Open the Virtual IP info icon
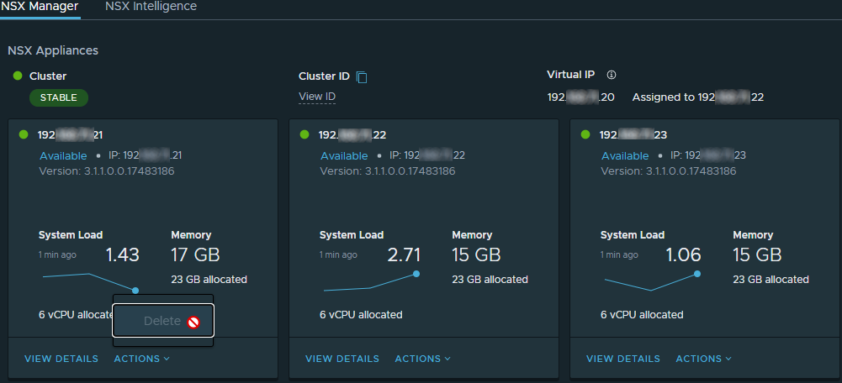842x383 pixels. pos(611,75)
